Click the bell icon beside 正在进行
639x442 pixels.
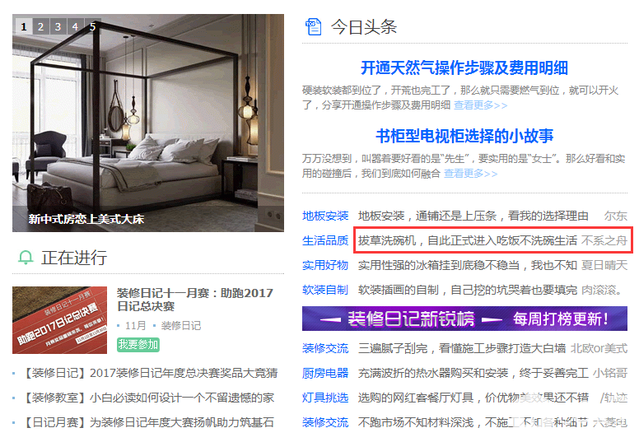click(26, 258)
